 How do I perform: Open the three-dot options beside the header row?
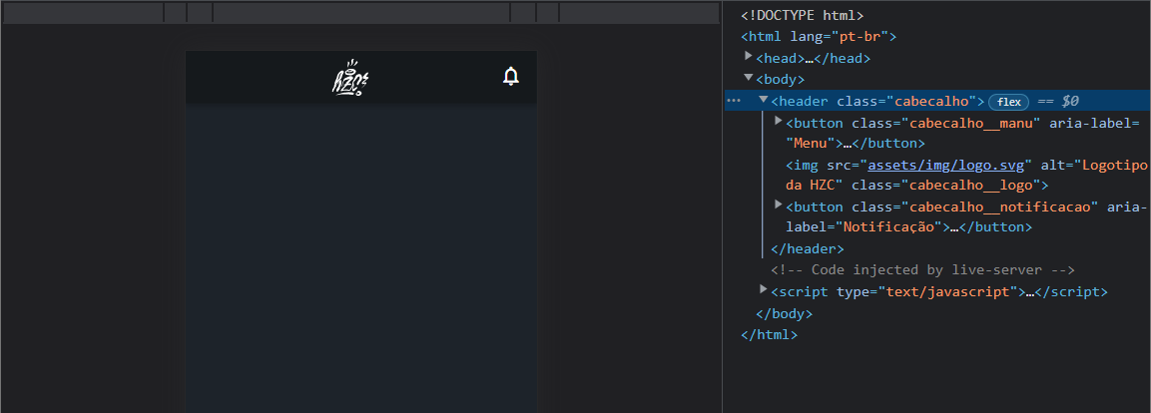coord(734,101)
